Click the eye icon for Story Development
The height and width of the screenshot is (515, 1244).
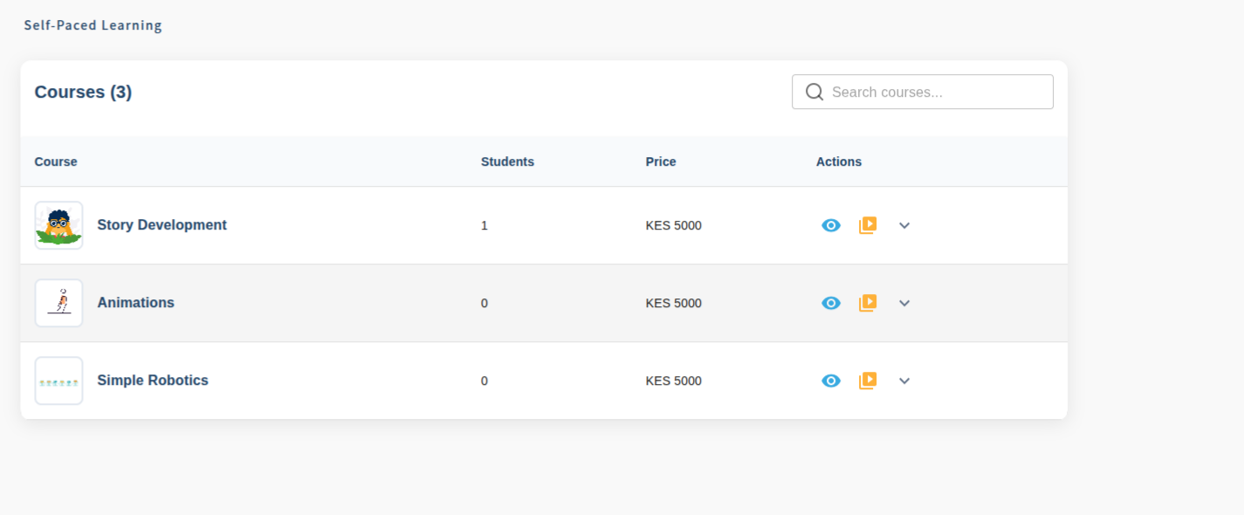(831, 225)
